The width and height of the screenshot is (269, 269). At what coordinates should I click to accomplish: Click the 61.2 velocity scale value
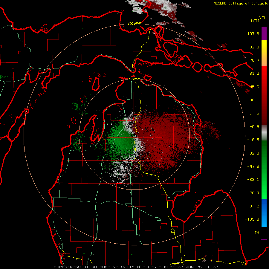(254, 74)
